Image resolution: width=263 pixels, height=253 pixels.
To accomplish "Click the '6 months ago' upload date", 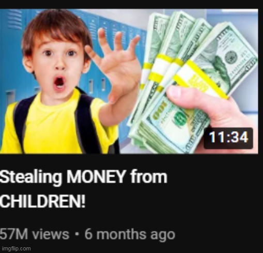I will pyautogui.click(x=130, y=234).
